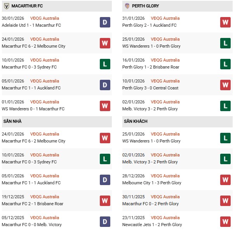Select the SÂN KHÁCH section header
This screenshot has height=230, width=233.
pyautogui.click(x=136, y=122)
